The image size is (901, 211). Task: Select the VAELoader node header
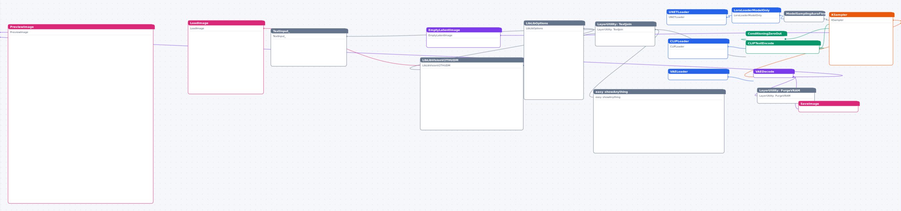(x=699, y=72)
